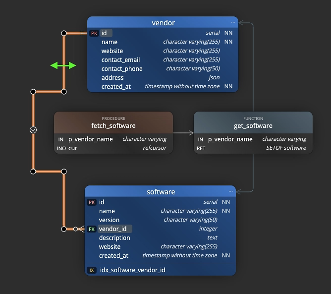Click the FK badge on vendor_id
331x294 pixels.
coord(92,229)
